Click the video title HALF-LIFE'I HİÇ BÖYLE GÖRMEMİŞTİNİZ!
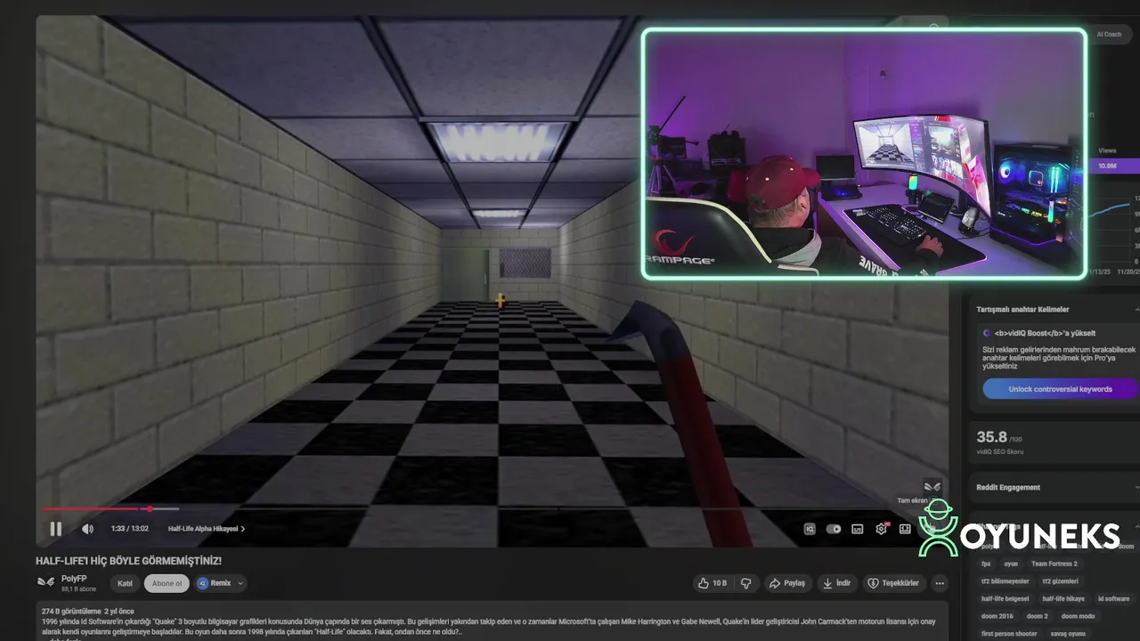The width and height of the screenshot is (1140, 641). point(128,561)
